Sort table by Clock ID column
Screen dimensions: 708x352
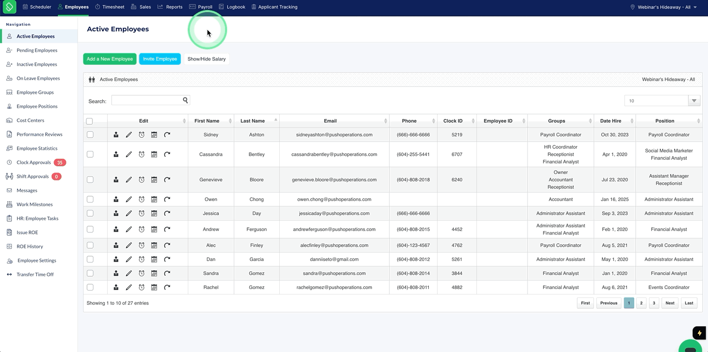point(457,121)
